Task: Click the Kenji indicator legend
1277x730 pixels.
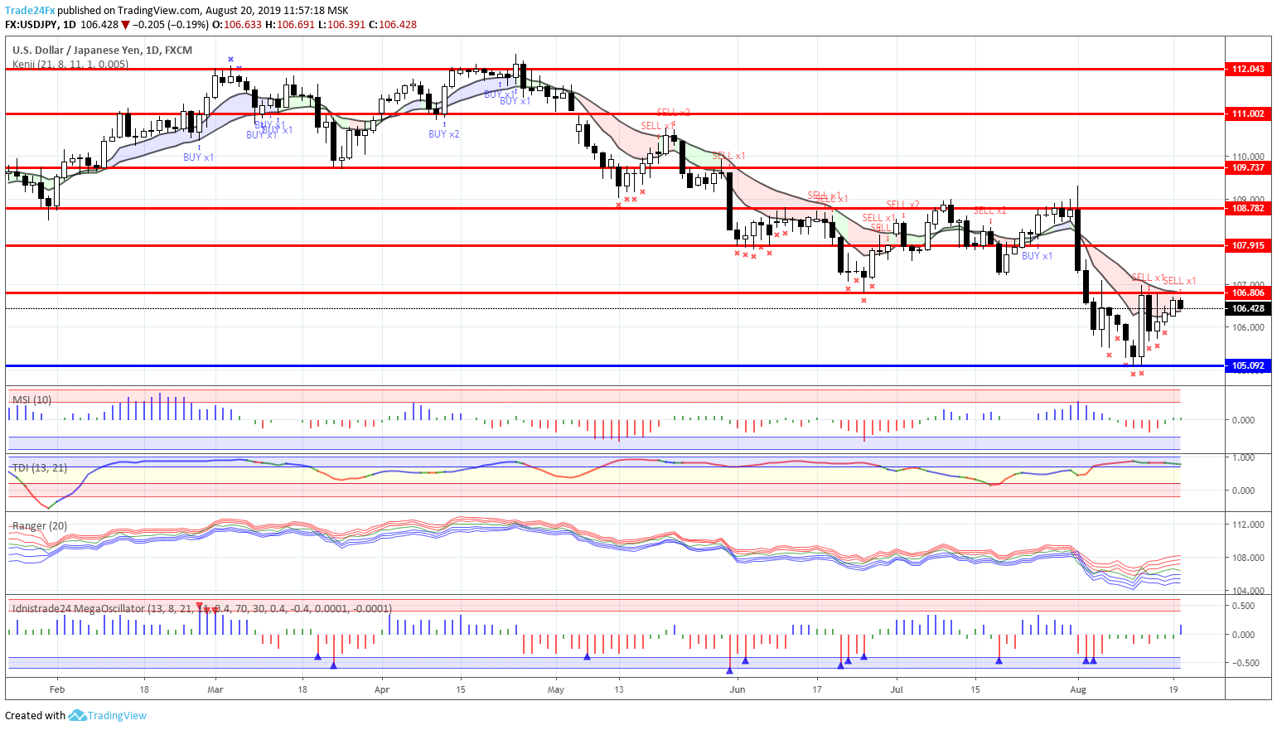Action: point(70,64)
